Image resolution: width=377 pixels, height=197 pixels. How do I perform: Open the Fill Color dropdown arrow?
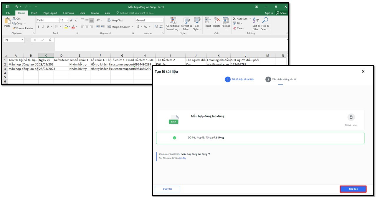(69, 27)
